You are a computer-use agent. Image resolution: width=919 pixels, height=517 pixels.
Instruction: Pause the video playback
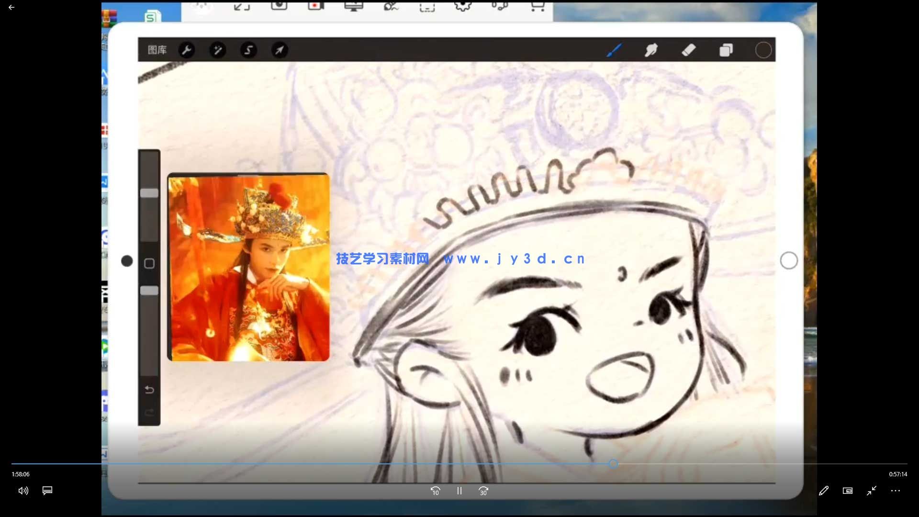point(459,491)
